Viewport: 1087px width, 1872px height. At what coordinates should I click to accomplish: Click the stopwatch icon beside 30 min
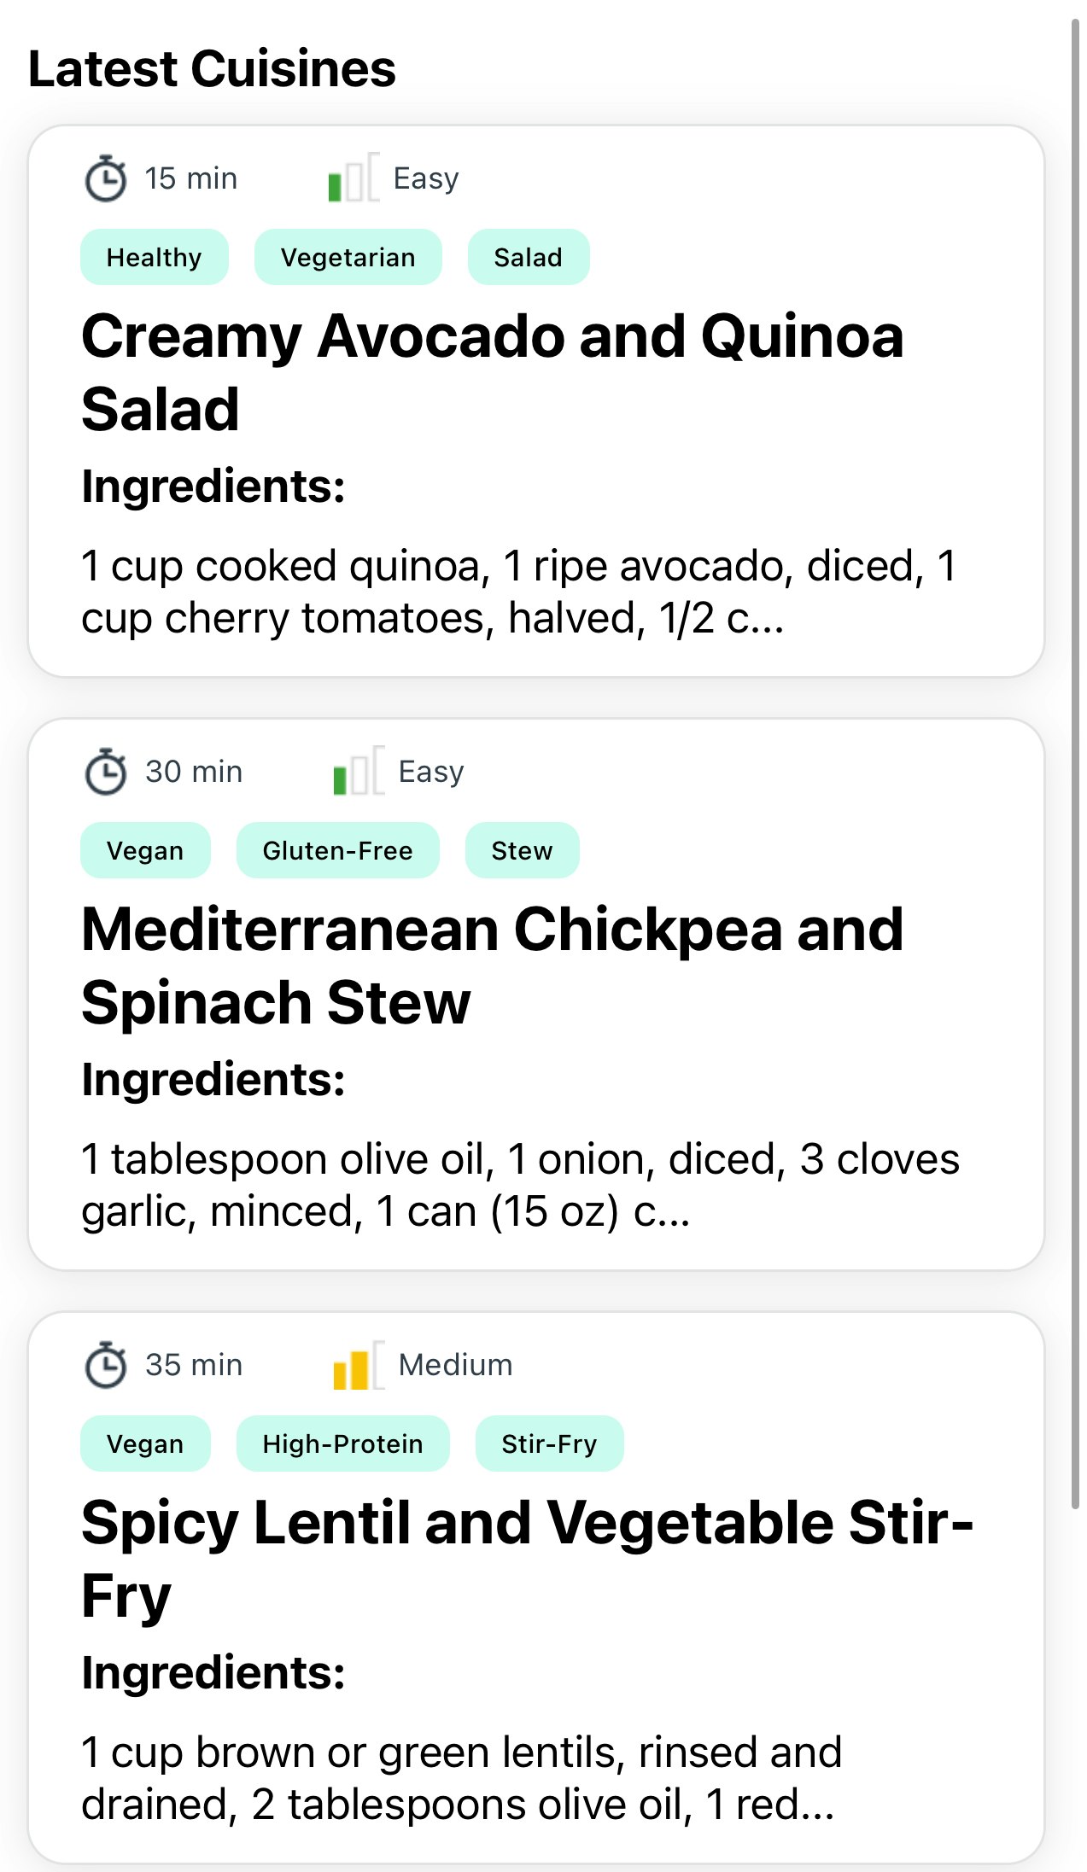coord(106,772)
